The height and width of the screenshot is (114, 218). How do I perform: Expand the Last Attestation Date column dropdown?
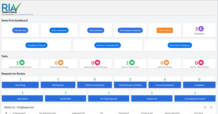[x=70, y=113]
